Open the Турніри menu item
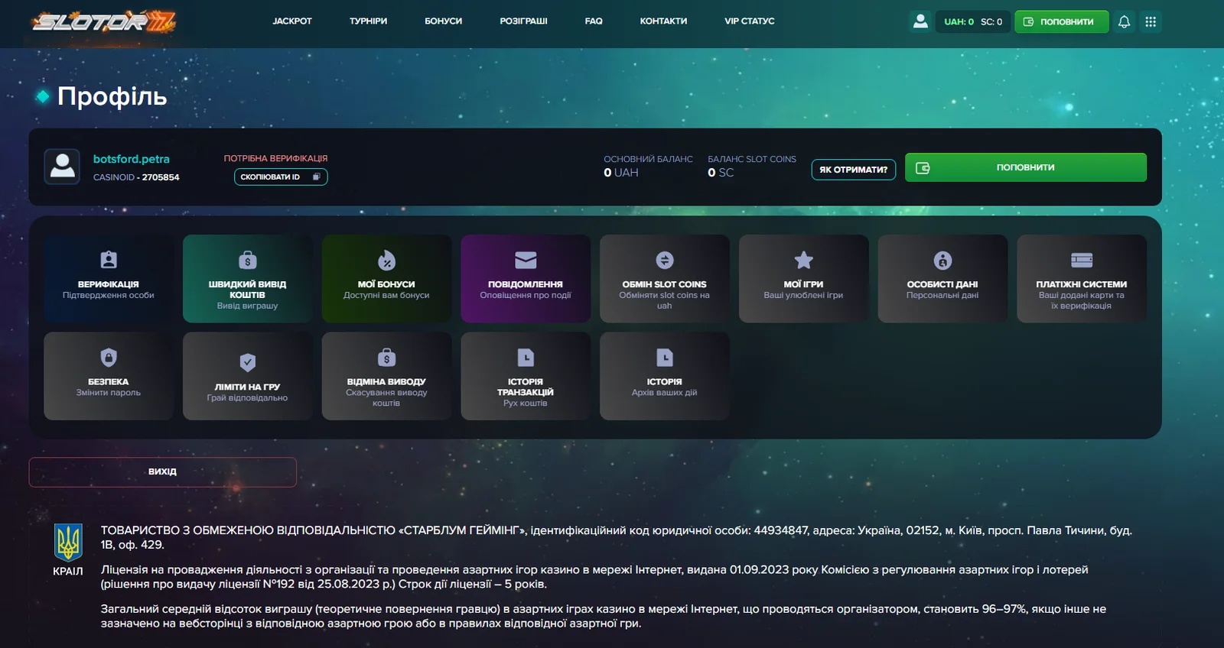Viewport: 1224px width, 648px height. click(x=369, y=21)
